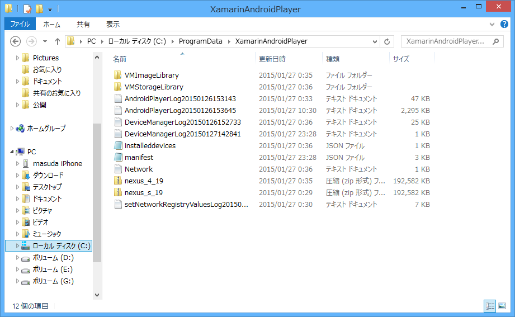Click the help question mark icon
515x317 pixels.
504,25
